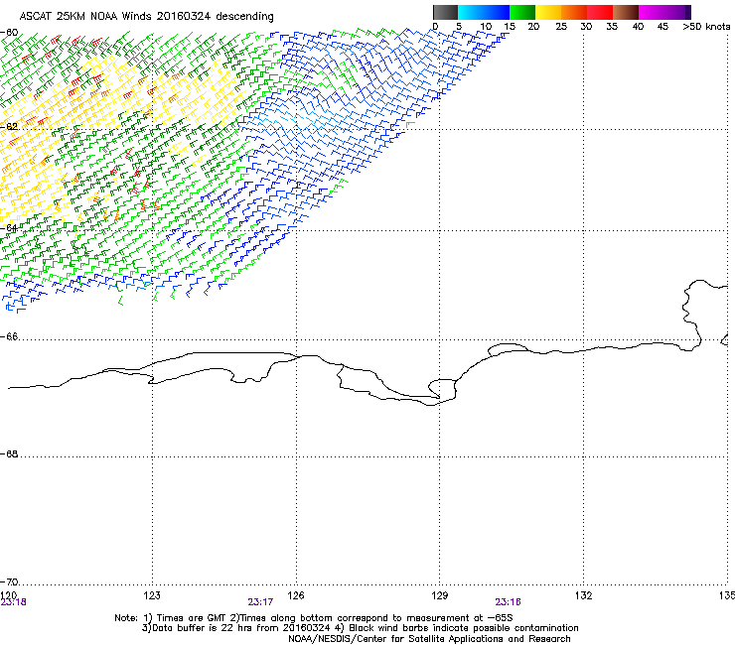Click the purple time stamp '23:18' under 120
The height and width of the screenshot is (645, 735).
click(x=14, y=602)
